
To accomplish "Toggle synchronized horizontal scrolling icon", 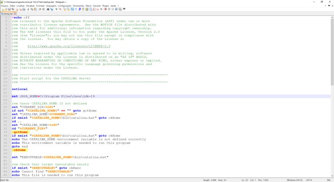I will [68, 9].
